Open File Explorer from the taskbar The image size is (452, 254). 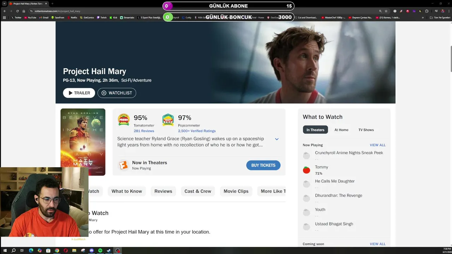[74, 250]
